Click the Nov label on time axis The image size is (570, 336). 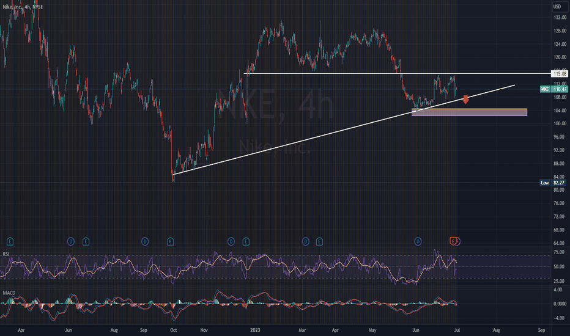(x=204, y=330)
